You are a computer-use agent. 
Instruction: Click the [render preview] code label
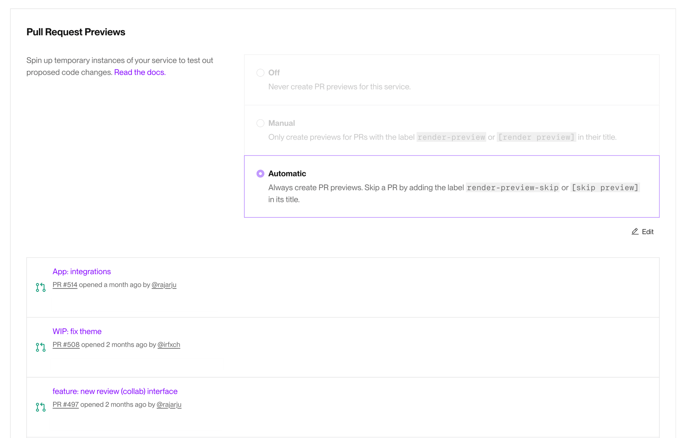click(x=537, y=137)
